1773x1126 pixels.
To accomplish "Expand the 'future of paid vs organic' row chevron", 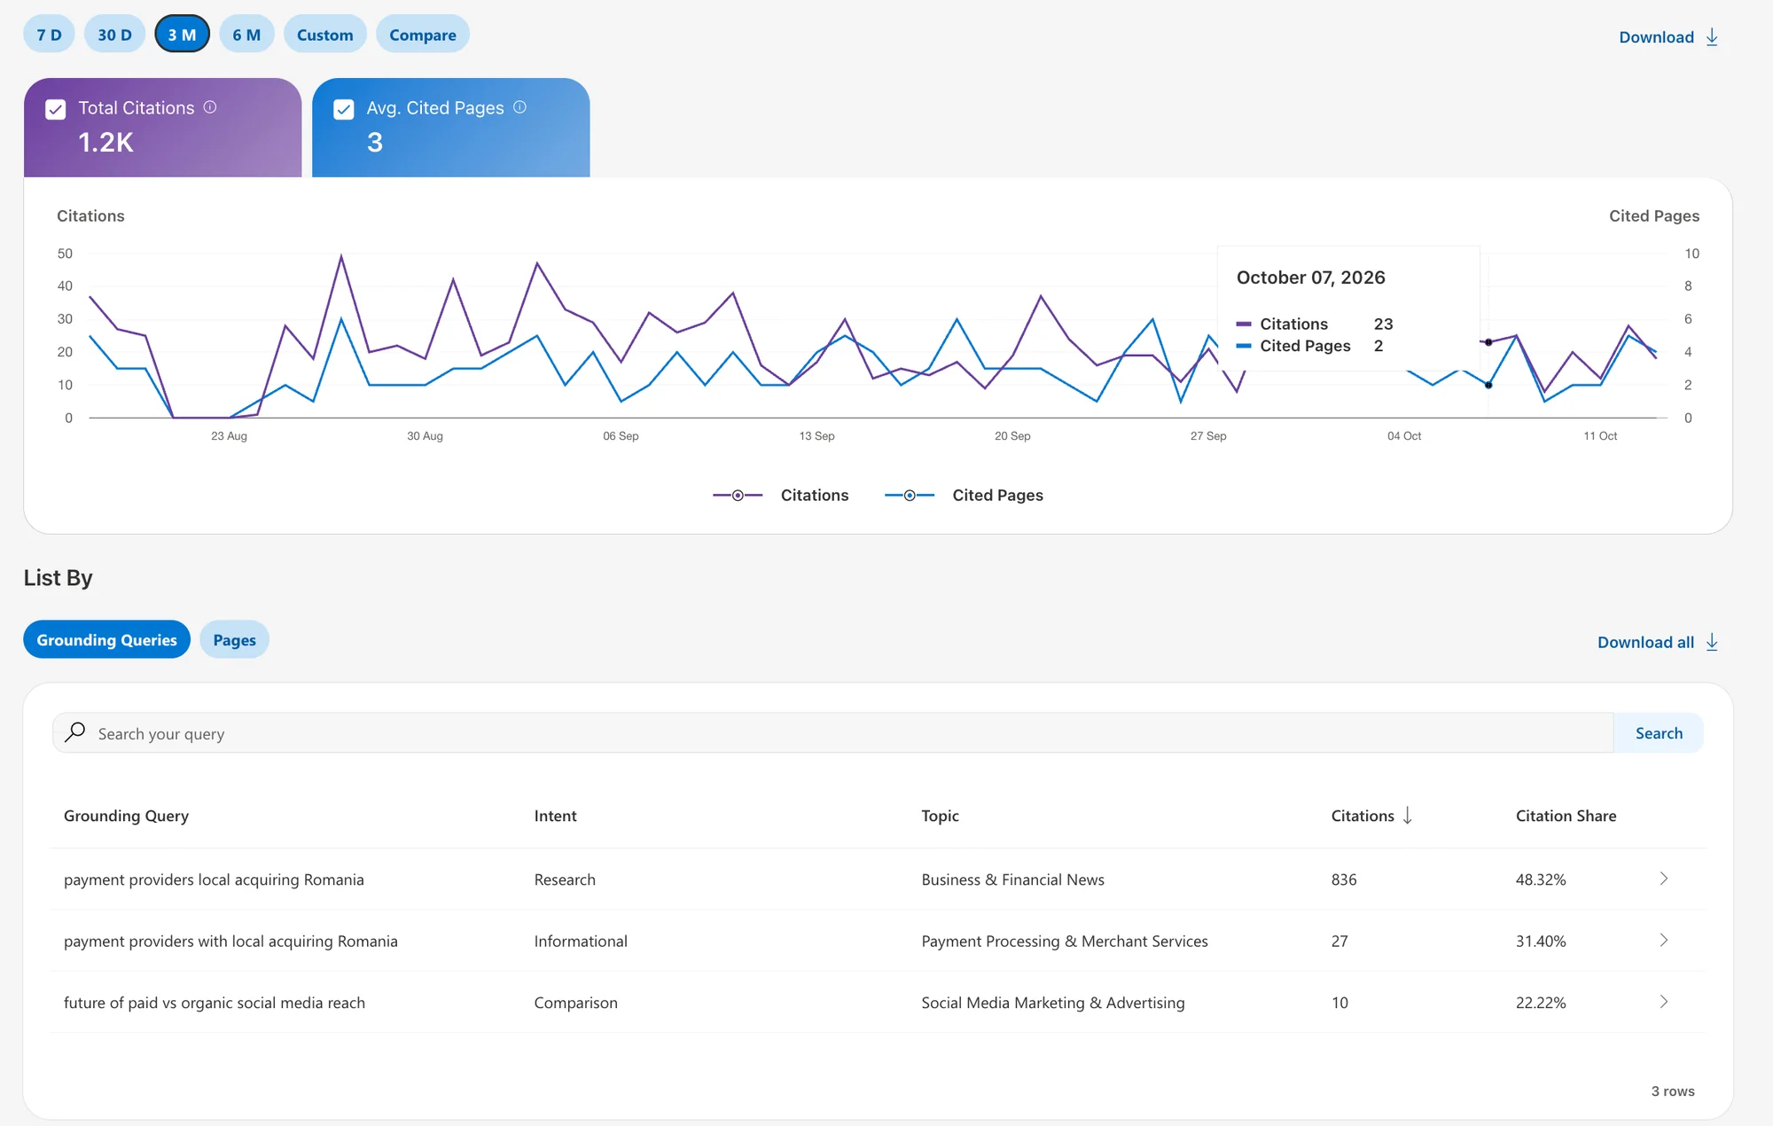I will pos(1664,1002).
